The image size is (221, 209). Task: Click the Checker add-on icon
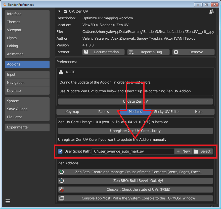click(x=62, y=189)
